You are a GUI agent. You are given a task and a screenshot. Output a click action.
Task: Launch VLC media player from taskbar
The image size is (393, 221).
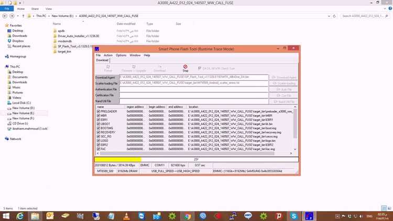[x=126, y=216]
